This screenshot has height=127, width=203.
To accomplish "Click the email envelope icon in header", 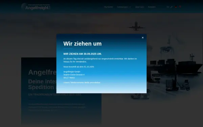I will (x=168, y=7).
